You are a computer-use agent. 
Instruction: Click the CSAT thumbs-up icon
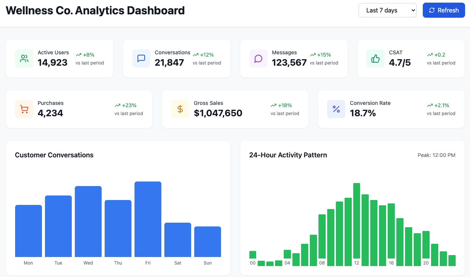click(375, 58)
